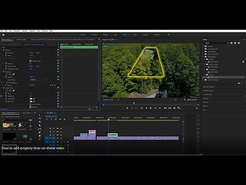246x185 pixels.
Task: Click the Home icon in the top-left
Action: tap(3, 35)
